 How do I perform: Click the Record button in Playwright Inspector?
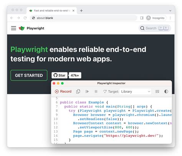[63, 92]
